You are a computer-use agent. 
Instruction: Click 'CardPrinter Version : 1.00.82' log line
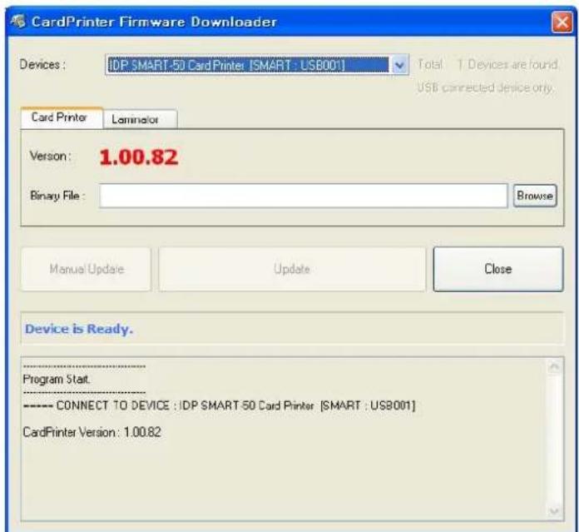[92, 432]
